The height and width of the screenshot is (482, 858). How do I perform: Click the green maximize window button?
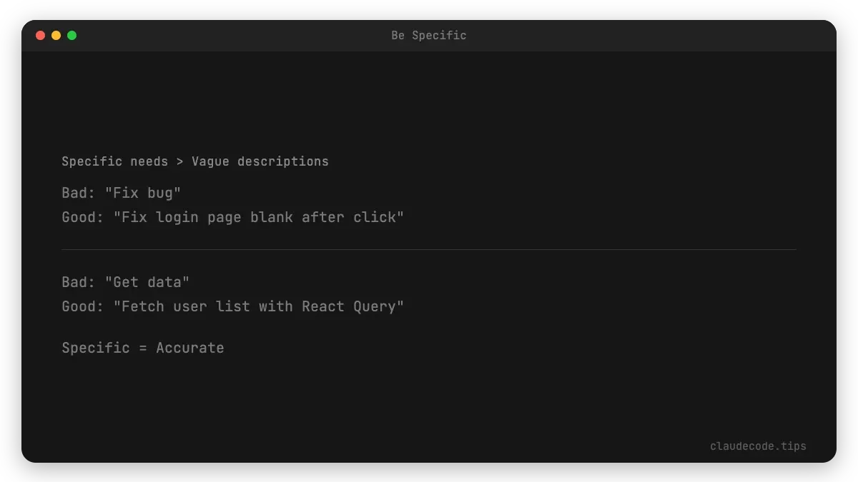point(71,36)
